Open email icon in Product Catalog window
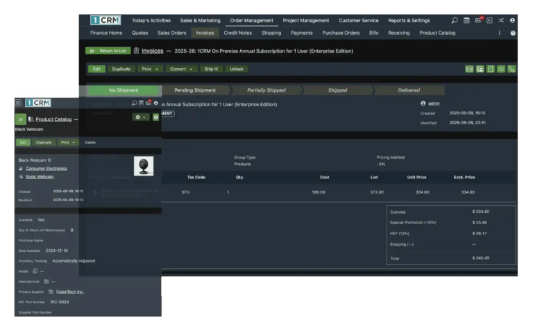 (x=149, y=102)
